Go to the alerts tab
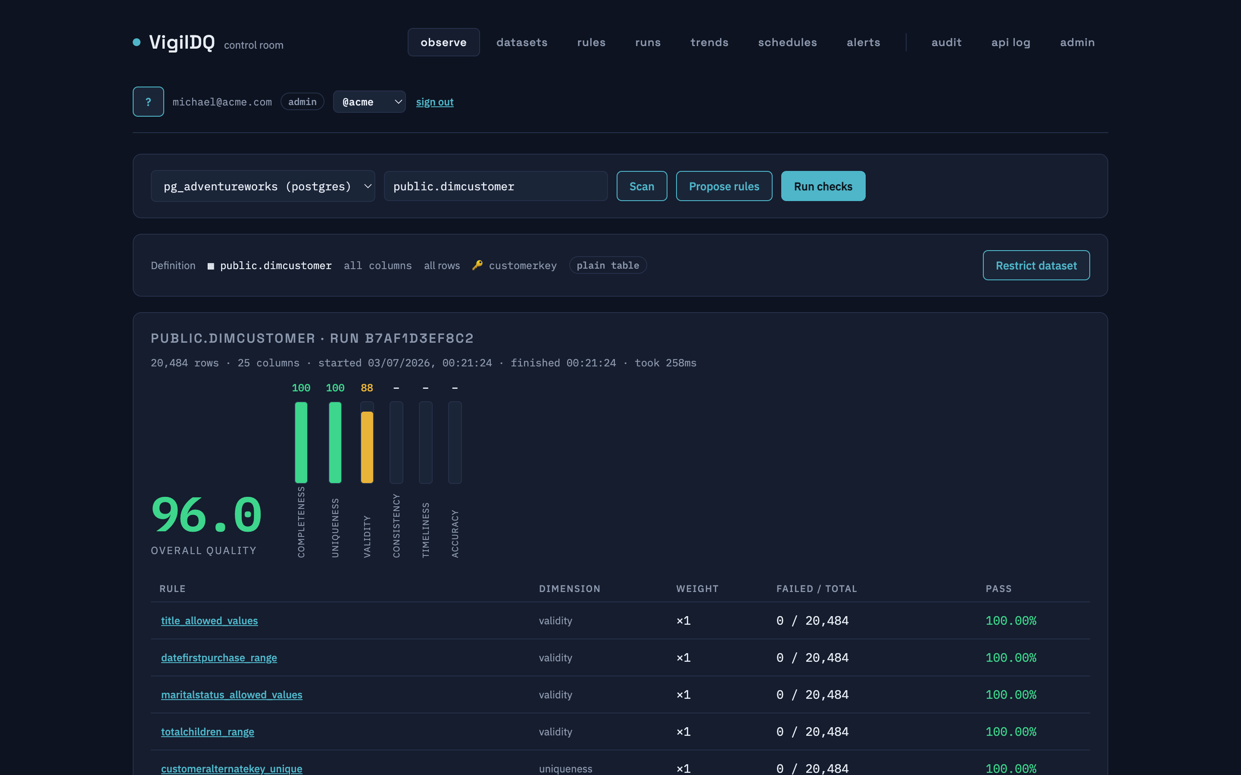 (x=863, y=42)
